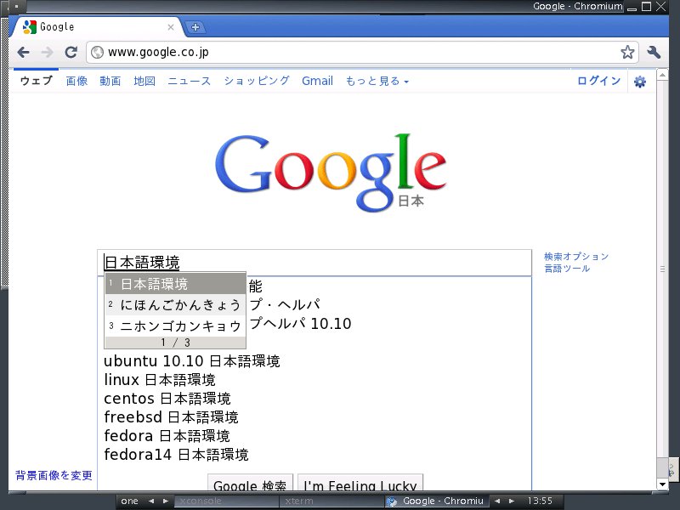The image size is (680, 510).
Task: Open window menu icon in title bar corner
Action: coord(16,6)
